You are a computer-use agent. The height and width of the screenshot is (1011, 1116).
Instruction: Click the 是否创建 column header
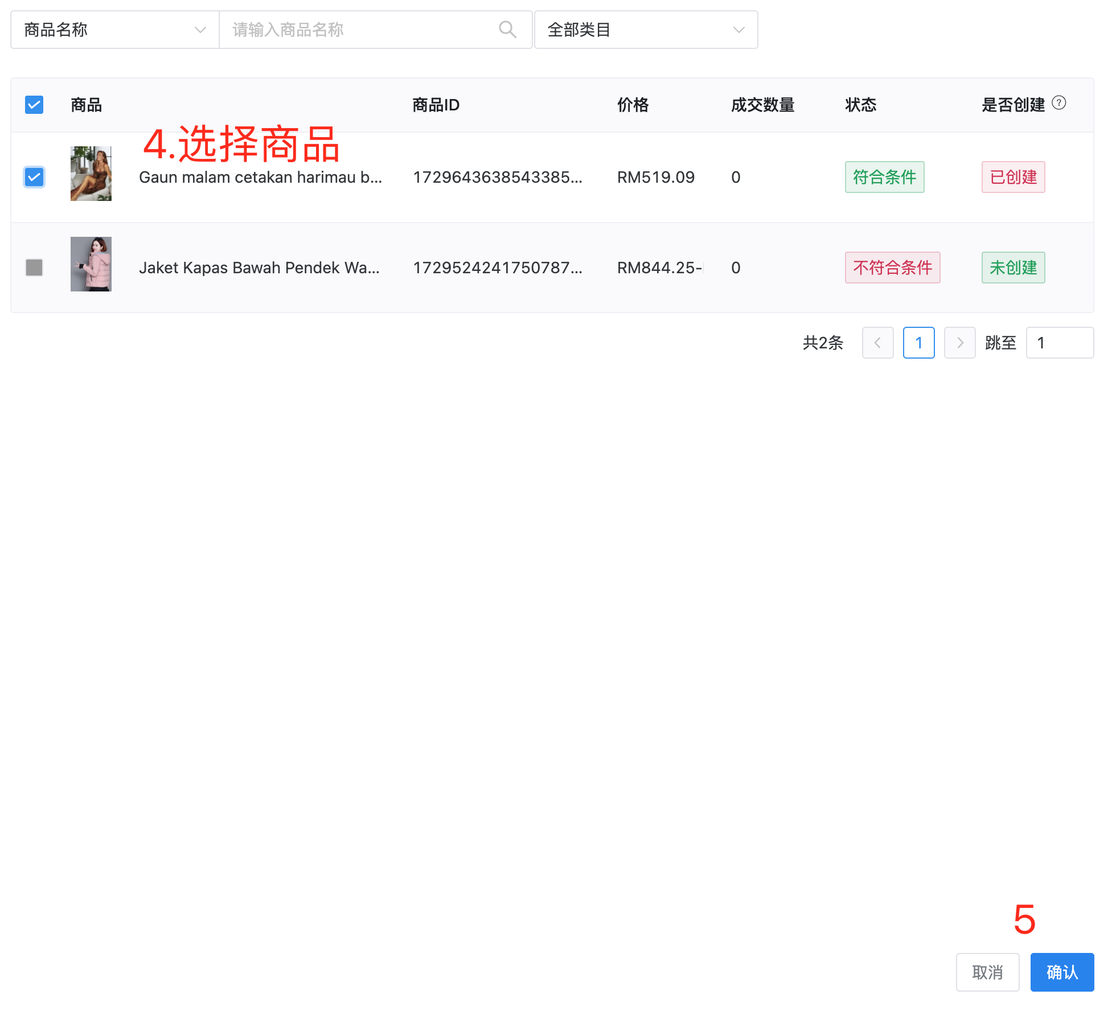1013,105
